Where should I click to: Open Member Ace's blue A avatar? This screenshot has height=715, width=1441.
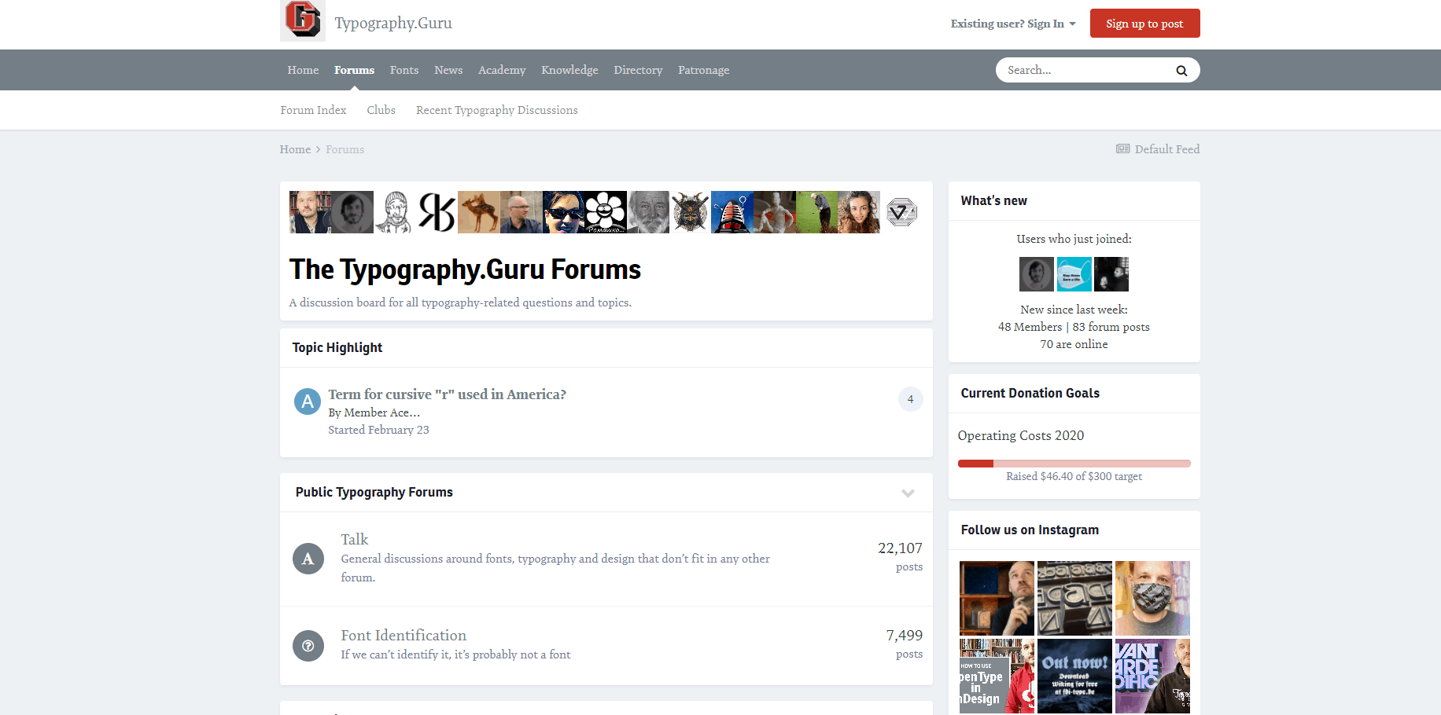pos(308,401)
